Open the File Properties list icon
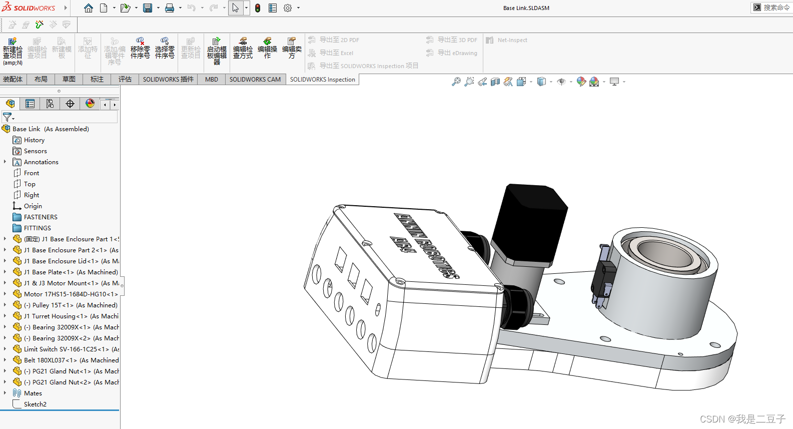This screenshot has width=793, height=429. [273, 8]
